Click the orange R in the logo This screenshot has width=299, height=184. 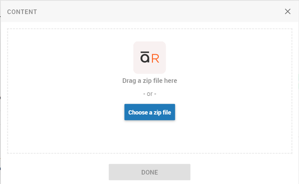coord(155,58)
